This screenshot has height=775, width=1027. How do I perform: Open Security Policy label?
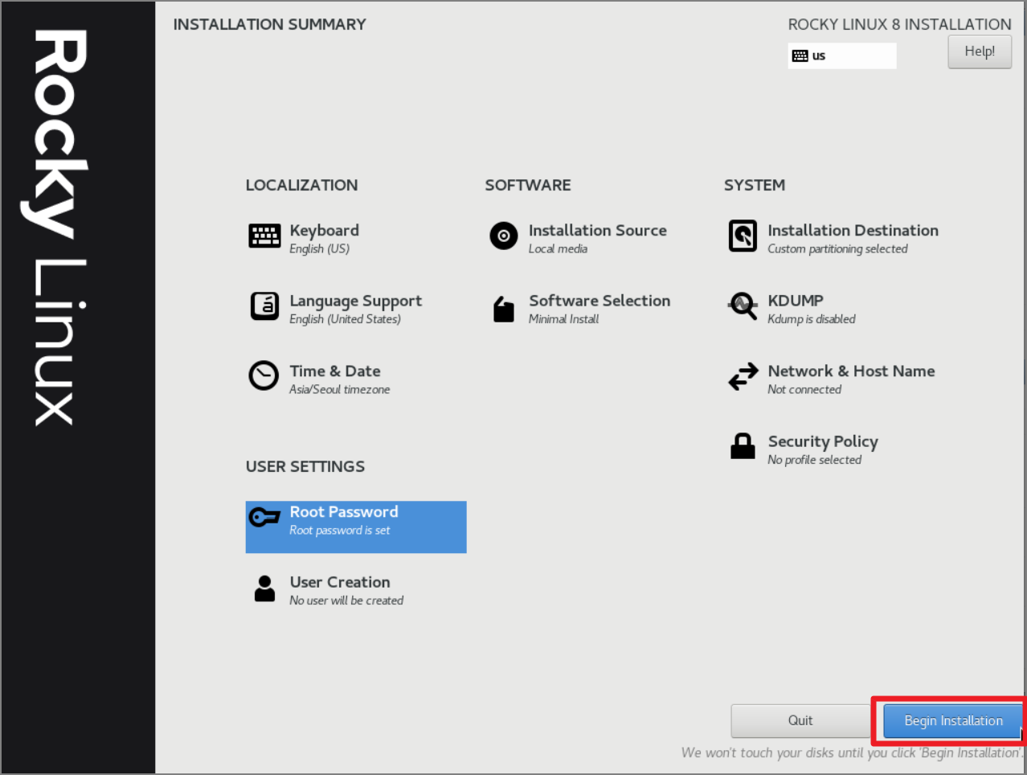pyautogui.click(x=823, y=442)
